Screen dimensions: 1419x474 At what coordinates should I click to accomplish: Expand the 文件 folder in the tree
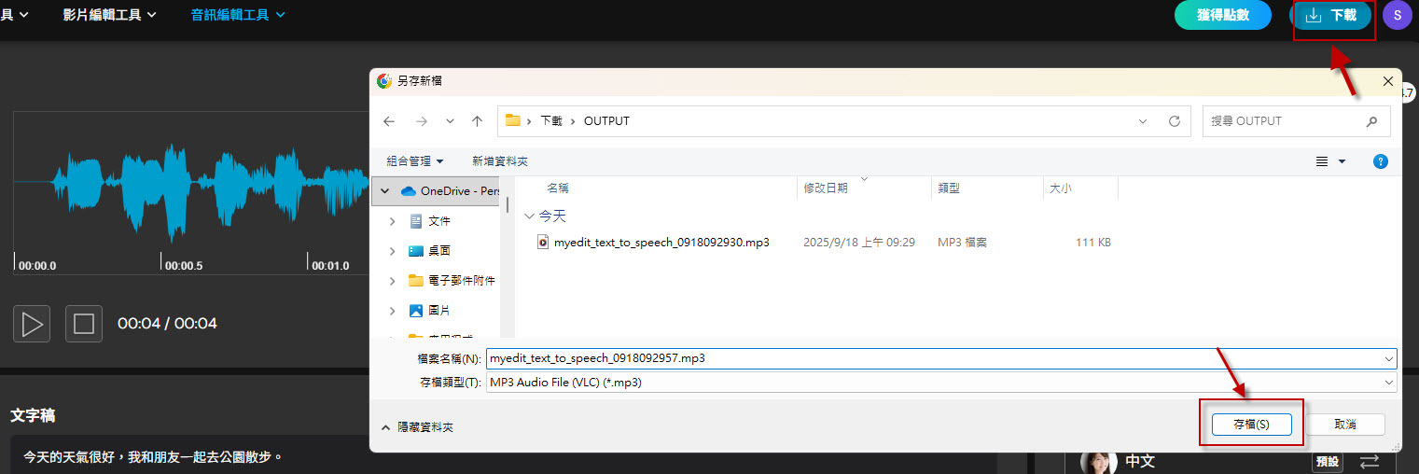click(393, 221)
